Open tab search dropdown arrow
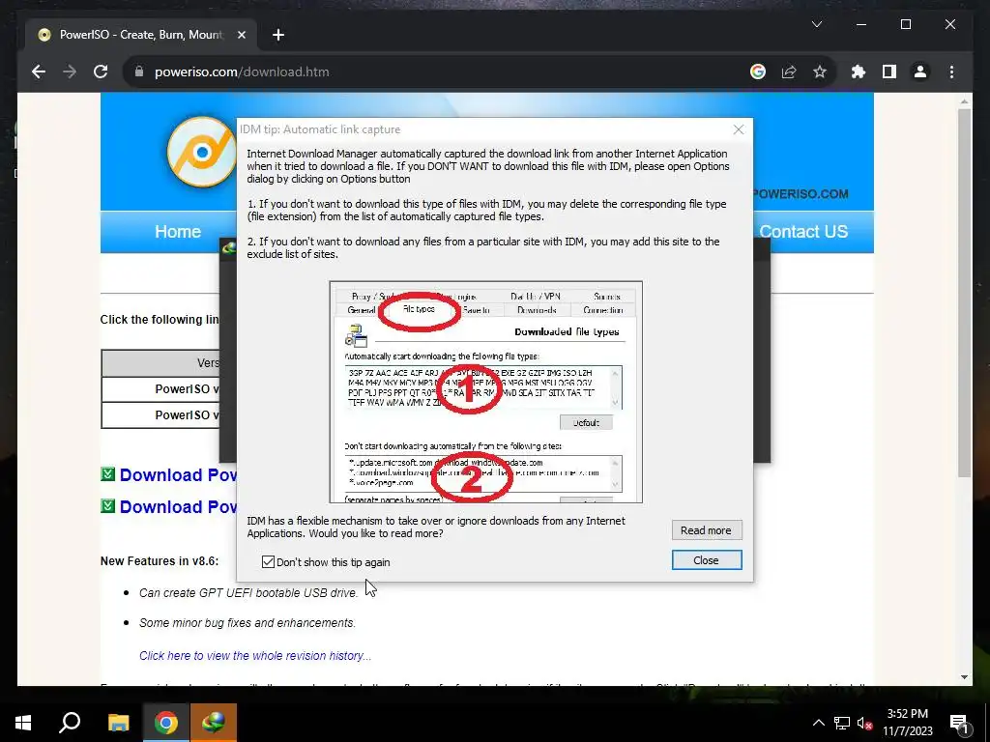This screenshot has width=990, height=742. pos(816,24)
